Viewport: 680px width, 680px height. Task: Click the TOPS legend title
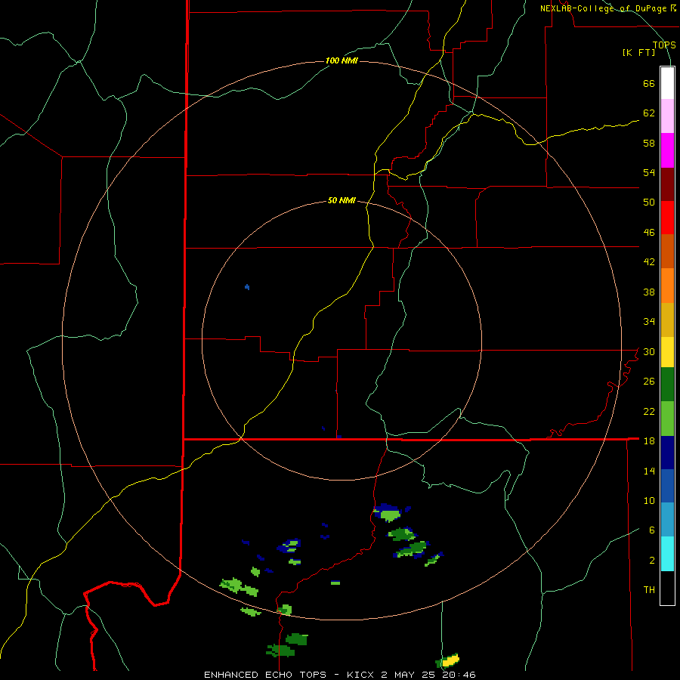tap(664, 45)
